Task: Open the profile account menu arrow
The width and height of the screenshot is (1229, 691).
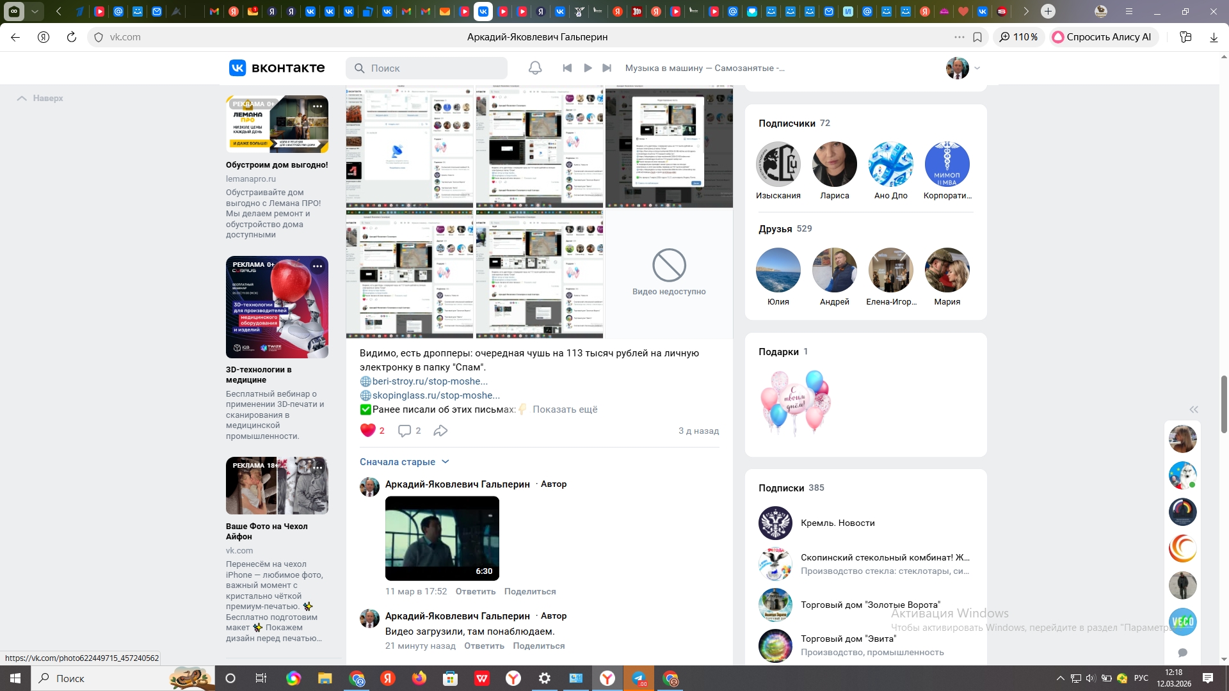Action: (x=977, y=68)
